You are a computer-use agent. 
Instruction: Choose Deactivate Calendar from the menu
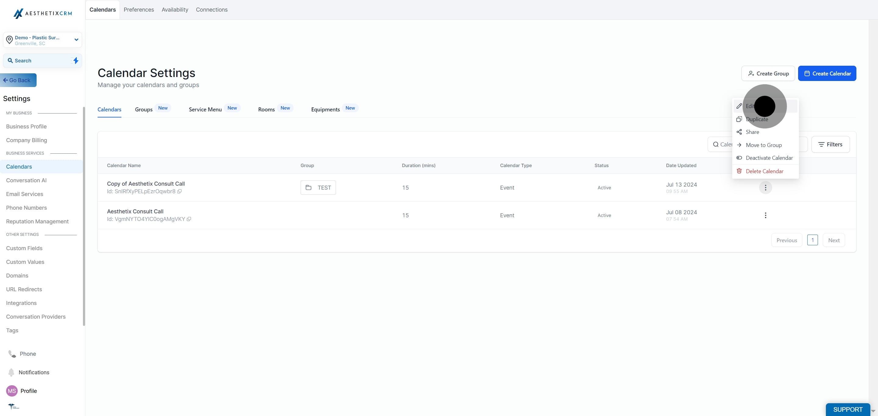pyautogui.click(x=769, y=158)
